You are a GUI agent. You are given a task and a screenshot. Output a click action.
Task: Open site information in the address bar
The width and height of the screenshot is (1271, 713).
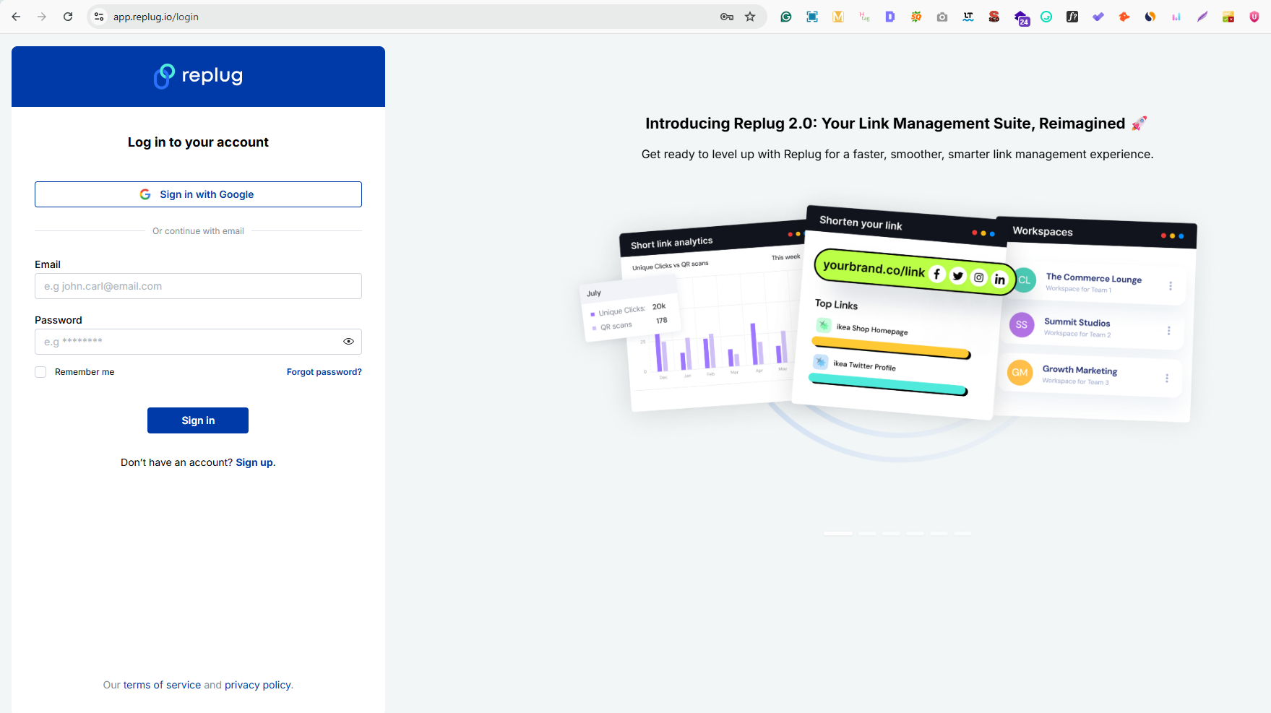point(98,16)
